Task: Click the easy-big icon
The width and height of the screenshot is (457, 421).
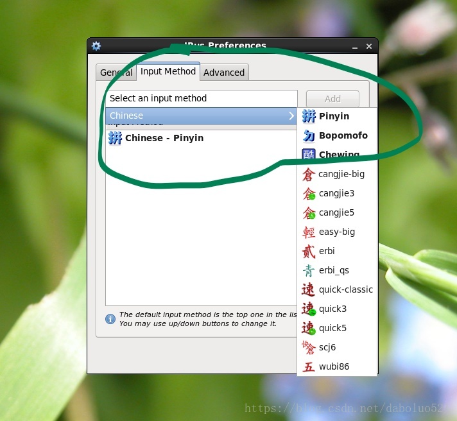Action: click(x=309, y=232)
